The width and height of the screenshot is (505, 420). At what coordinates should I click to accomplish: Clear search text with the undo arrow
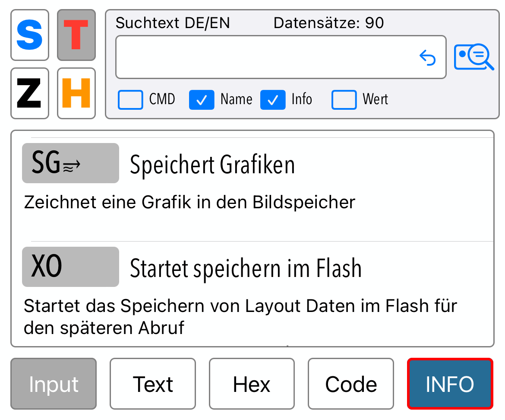[x=428, y=58]
